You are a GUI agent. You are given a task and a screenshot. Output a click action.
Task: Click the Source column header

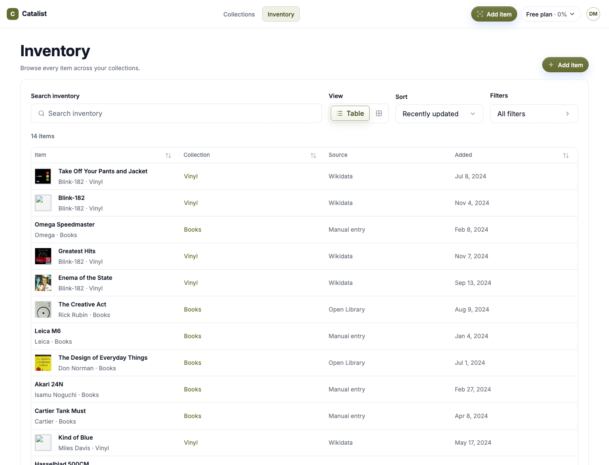pyautogui.click(x=338, y=155)
